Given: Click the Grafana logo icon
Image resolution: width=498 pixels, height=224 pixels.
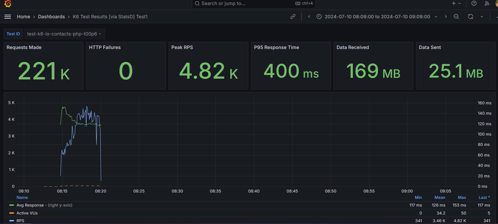Looking at the screenshot, I should click(8, 3).
